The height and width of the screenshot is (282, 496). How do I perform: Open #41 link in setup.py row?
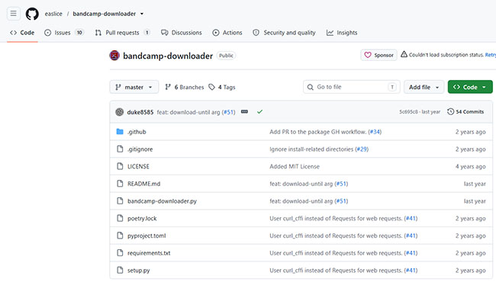coord(411,271)
